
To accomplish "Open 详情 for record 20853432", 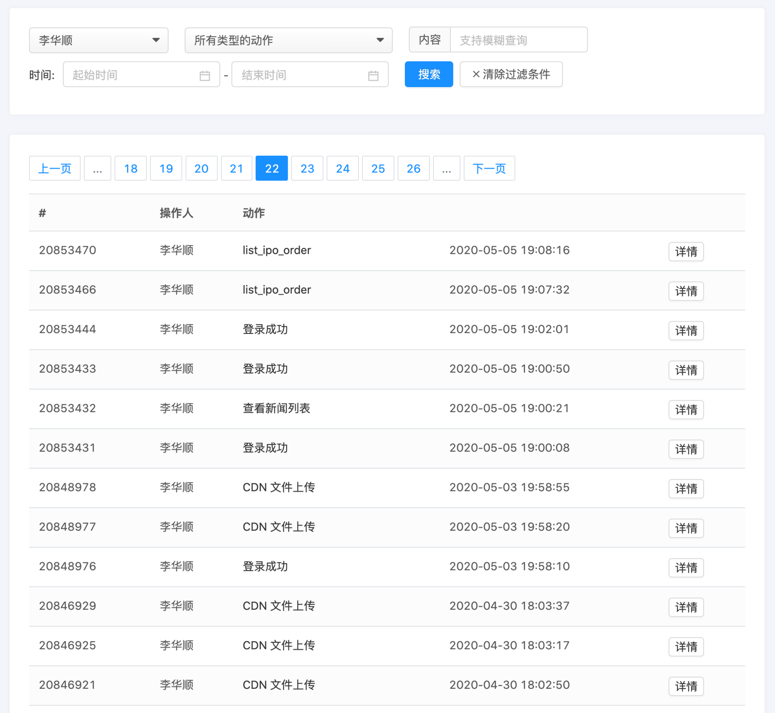I will pyautogui.click(x=686, y=410).
